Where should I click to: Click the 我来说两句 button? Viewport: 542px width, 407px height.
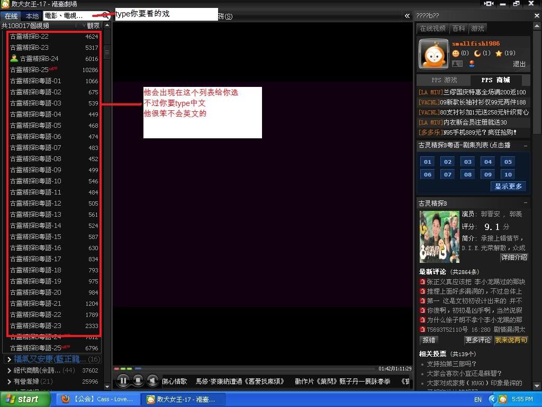(x=511, y=340)
